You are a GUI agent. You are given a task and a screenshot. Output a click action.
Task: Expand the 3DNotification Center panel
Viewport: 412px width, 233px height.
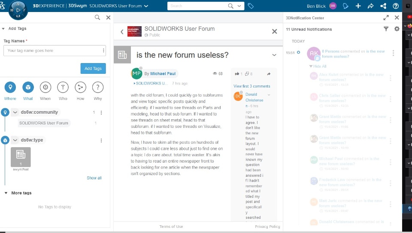(386, 18)
